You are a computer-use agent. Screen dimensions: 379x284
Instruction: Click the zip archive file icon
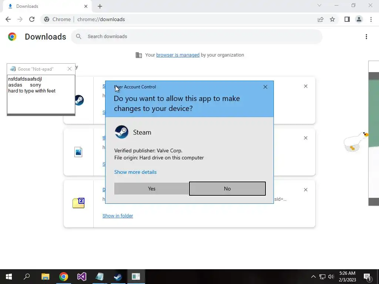click(78, 203)
